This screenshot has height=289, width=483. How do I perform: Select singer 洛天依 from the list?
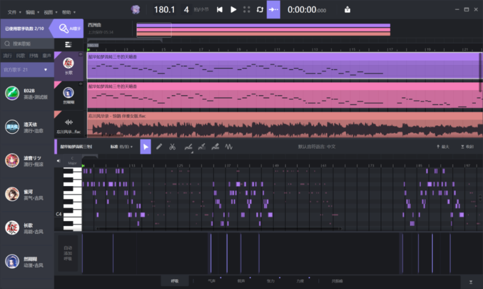27,127
